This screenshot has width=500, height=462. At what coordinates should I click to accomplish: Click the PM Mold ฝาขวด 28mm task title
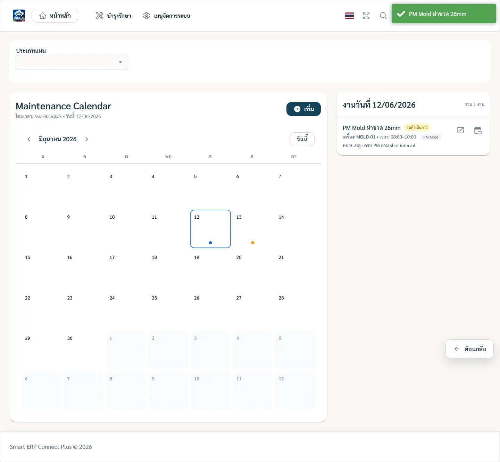click(372, 128)
